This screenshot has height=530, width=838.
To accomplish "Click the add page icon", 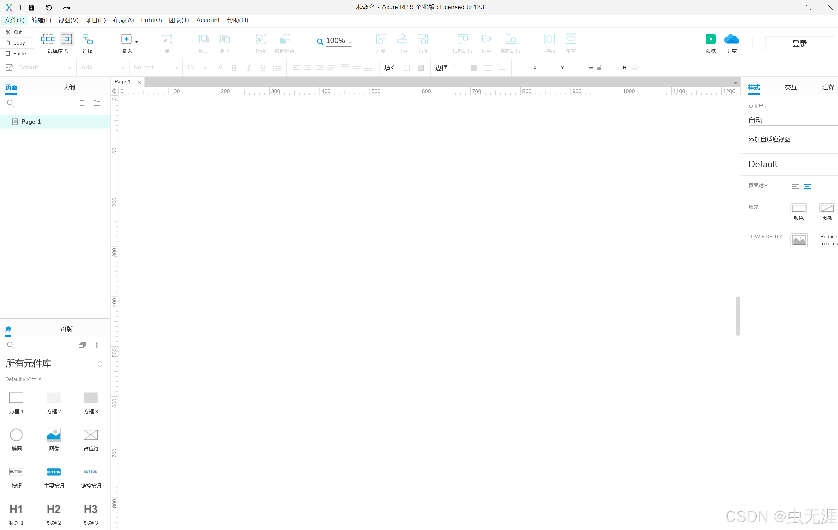I will [x=82, y=103].
